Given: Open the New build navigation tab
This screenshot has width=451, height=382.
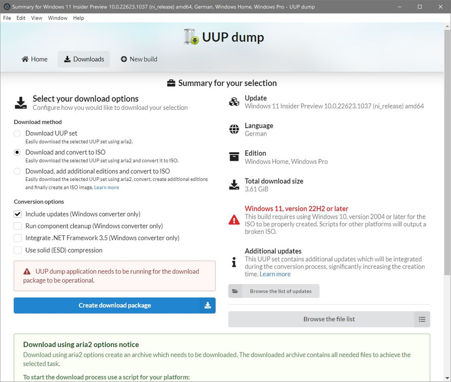Looking at the screenshot, I should click(139, 59).
